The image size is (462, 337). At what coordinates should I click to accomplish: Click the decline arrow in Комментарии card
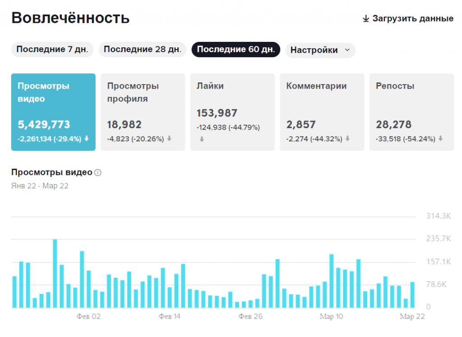click(x=347, y=139)
